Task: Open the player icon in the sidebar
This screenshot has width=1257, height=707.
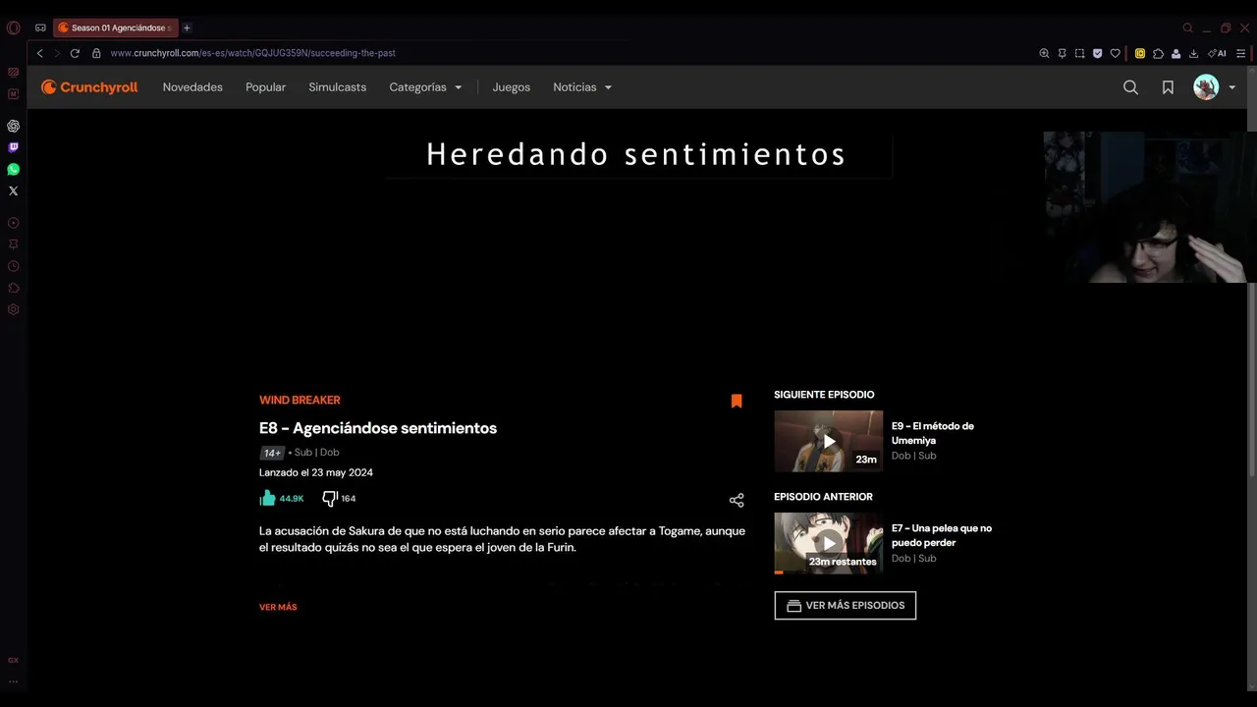Action: pyautogui.click(x=13, y=223)
